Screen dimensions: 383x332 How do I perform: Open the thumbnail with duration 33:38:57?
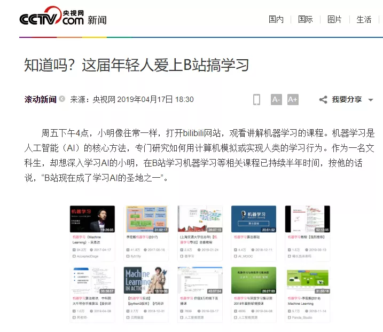coord(92,280)
